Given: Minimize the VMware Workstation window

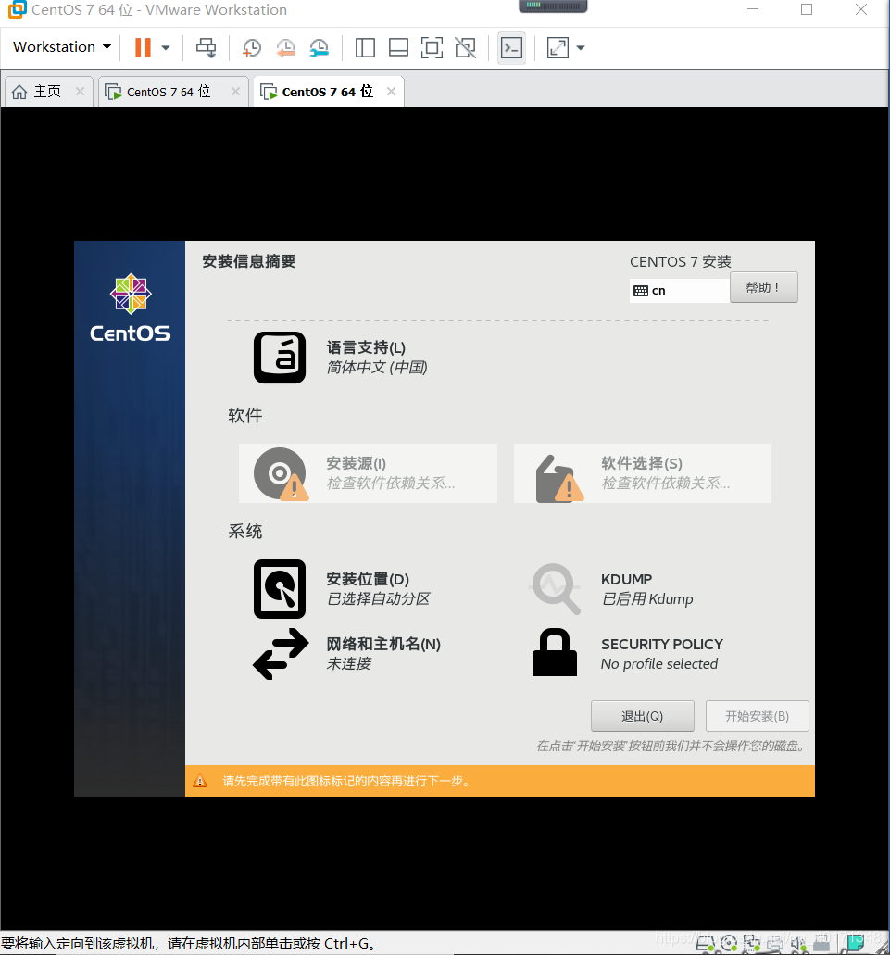Looking at the screenshot, I should pyautogui.click(x=753, y=10).
